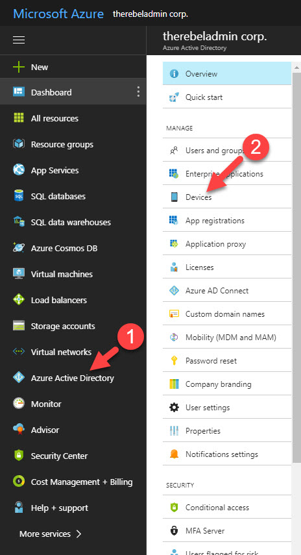This screenshot has height=555, width=301.
Task: Select Devices under Manage
Action: 227,197
